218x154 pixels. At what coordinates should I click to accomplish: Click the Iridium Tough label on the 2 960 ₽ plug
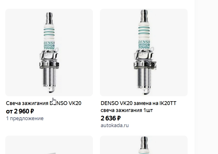tap(49, 45)
